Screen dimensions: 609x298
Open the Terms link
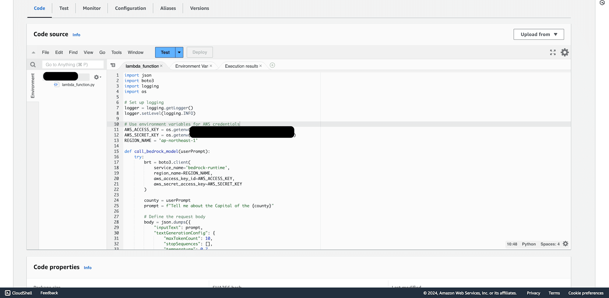click(x=554, y=293)
